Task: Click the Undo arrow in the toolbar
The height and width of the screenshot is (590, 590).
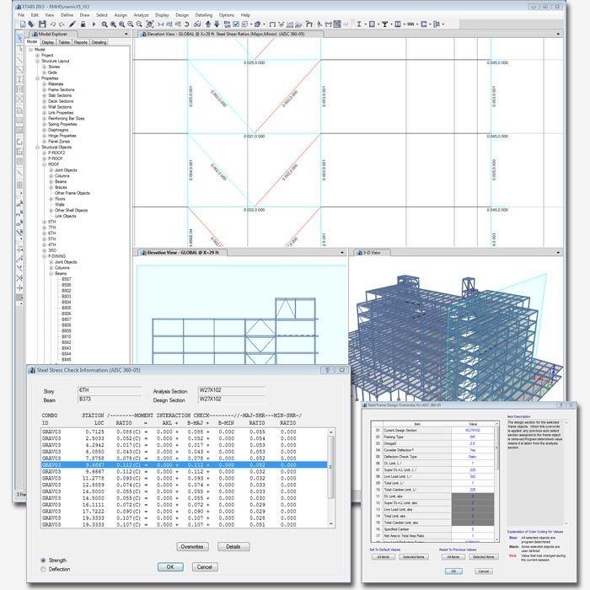Action: pyautogui.click(x=53, y=24)
